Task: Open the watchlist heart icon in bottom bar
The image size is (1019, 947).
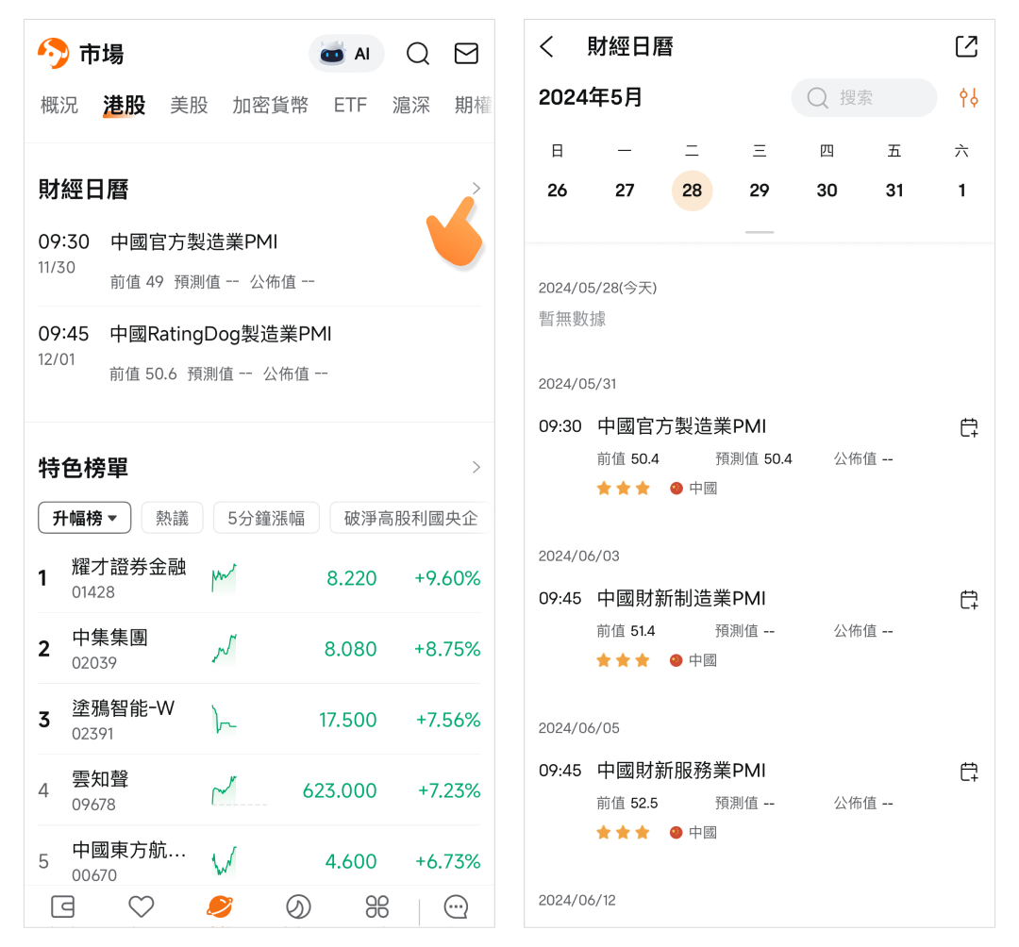Action: [x=141, y=907]
